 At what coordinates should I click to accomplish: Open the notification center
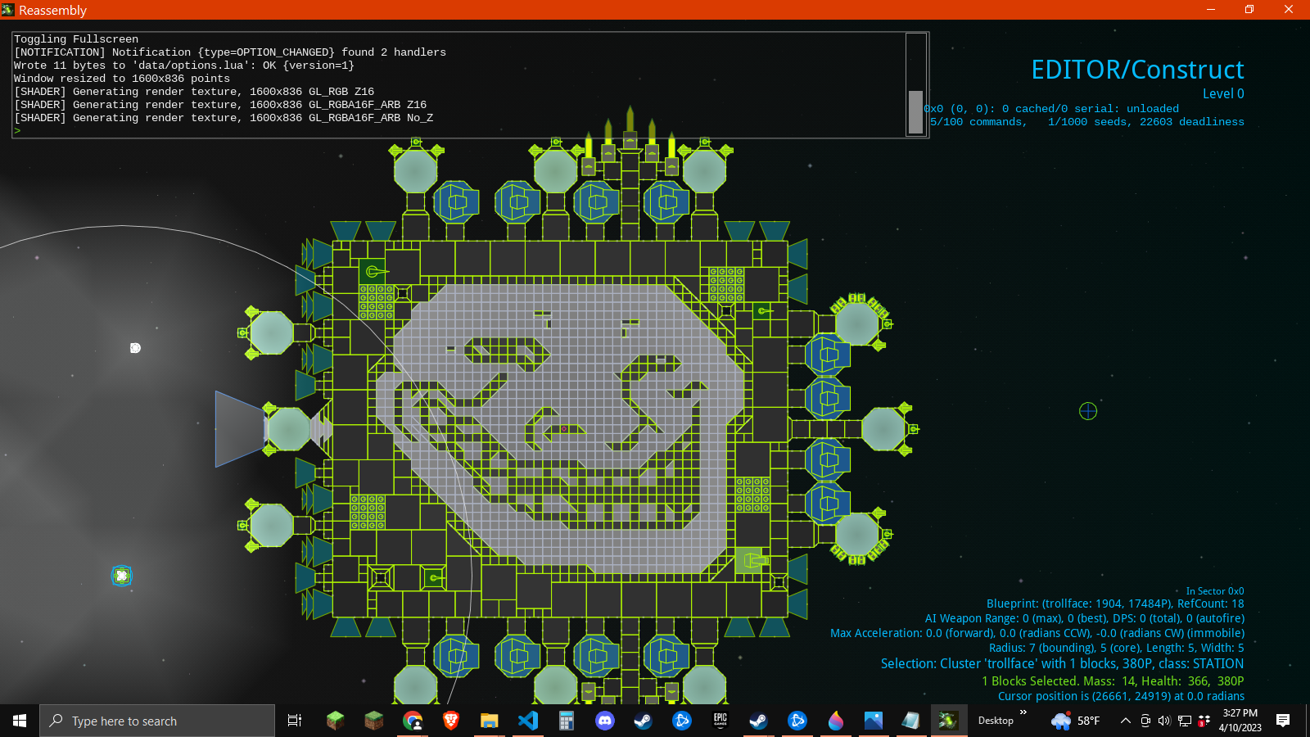click(1283, 721)
